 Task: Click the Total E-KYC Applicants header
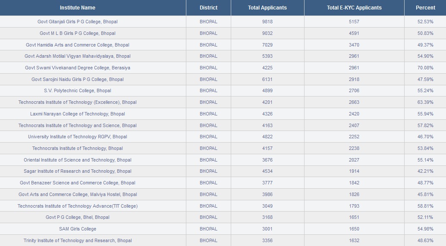click(x=354, y=8)
